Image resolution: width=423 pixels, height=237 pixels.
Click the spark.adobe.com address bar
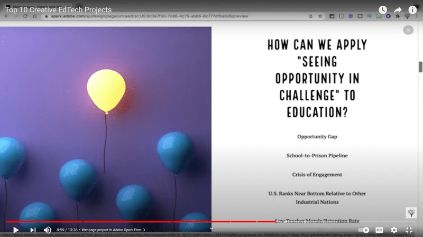pyautogui.click(x=159, y=16)
